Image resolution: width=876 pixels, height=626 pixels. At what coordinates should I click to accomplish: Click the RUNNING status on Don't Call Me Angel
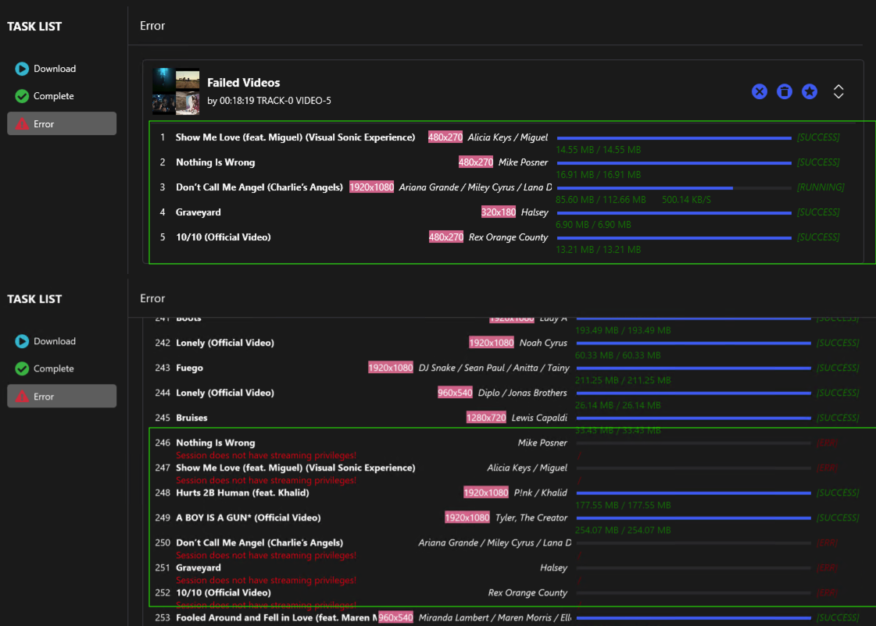coord(820,187)
